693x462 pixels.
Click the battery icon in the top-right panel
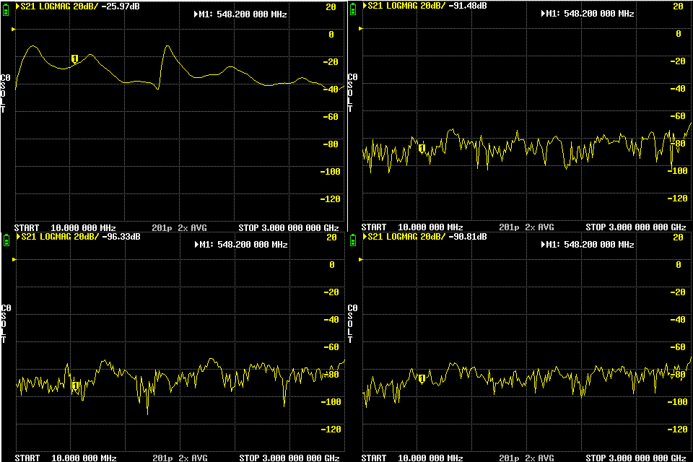(x=354, y=7)
